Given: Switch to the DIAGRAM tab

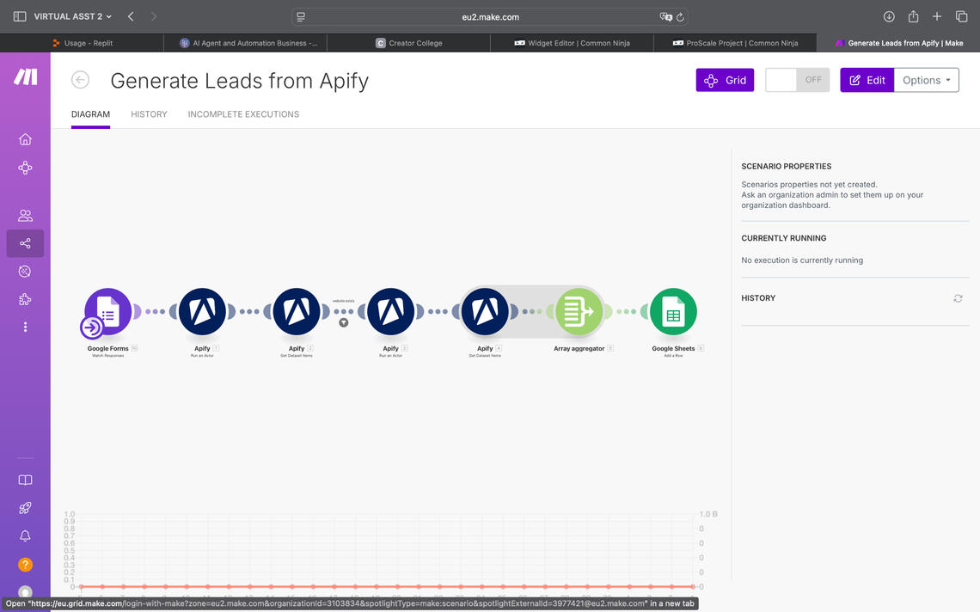Looking at the screenshot, I should 90,114.
